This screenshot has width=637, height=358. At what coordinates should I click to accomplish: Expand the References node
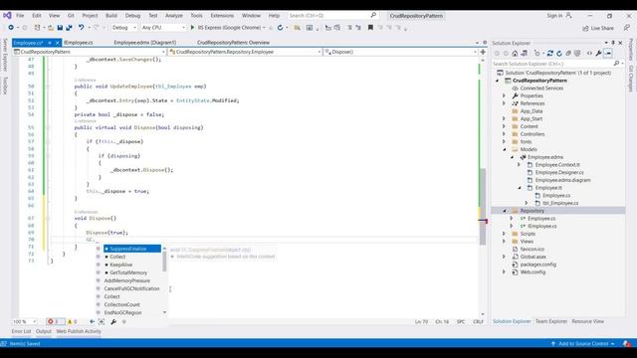click(505, 103)
